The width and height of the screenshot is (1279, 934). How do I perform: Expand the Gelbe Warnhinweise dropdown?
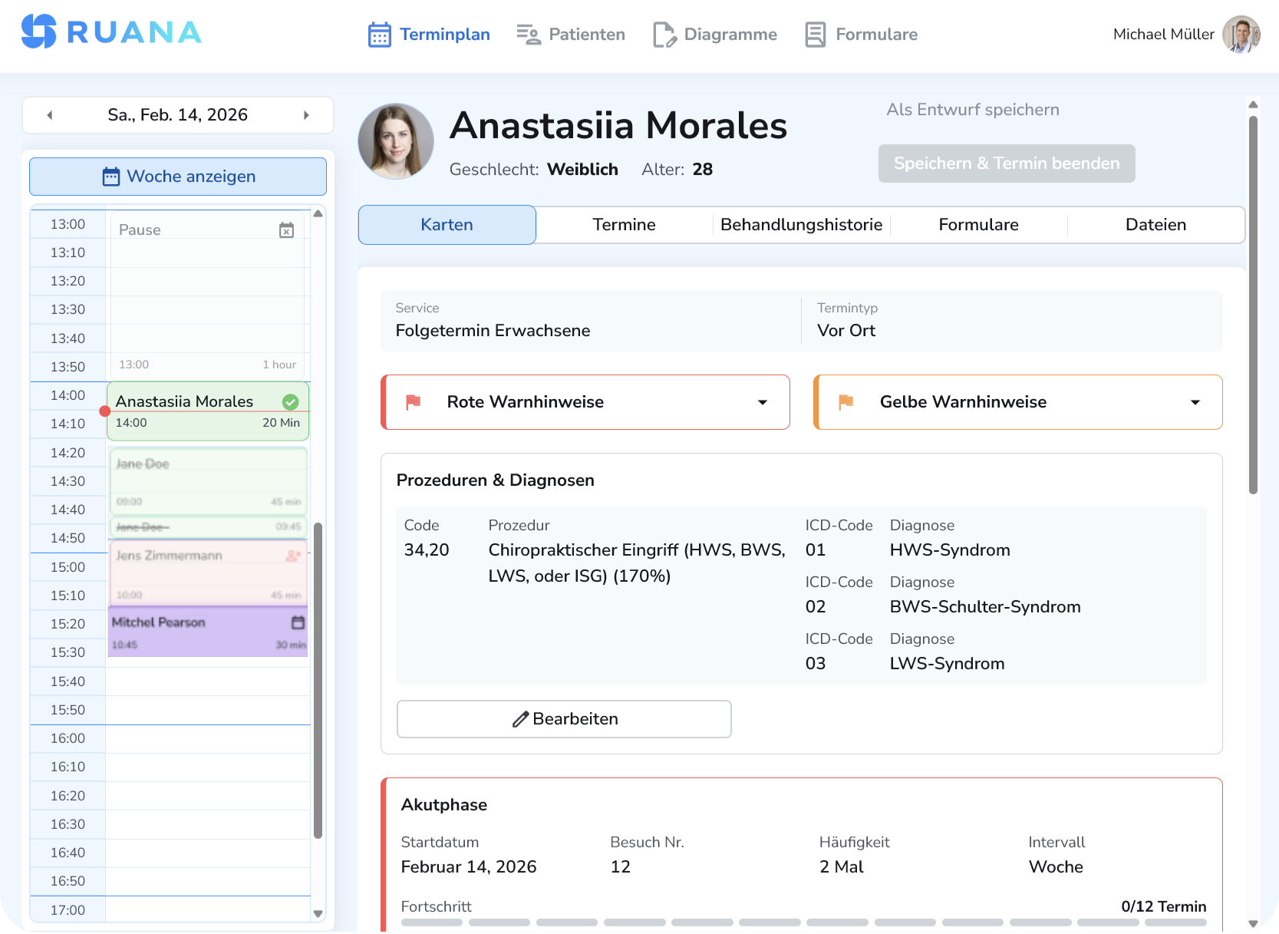point(1195,401)
